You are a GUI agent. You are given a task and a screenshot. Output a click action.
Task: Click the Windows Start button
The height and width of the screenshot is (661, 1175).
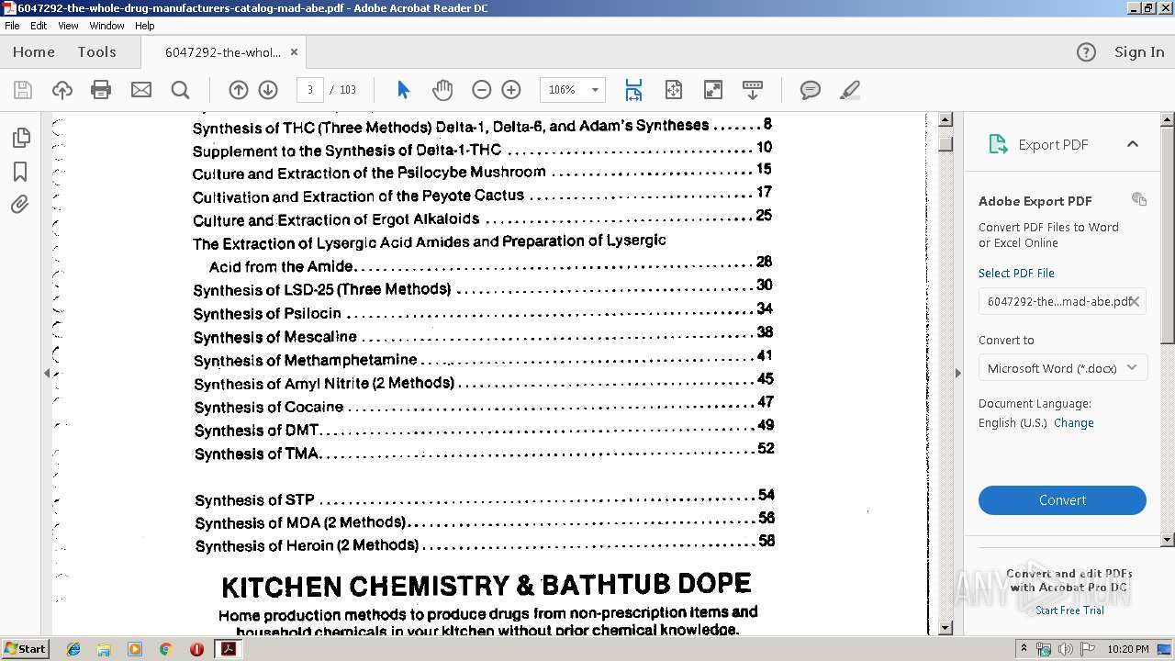click(26, 648)
